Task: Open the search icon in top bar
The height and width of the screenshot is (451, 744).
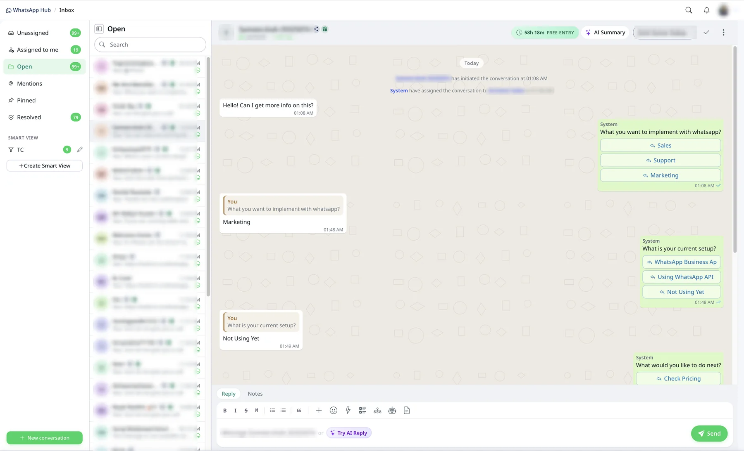Action: click(x=689, y=10)
